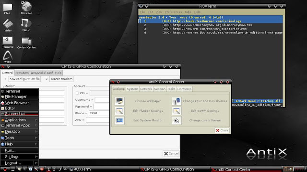Select Run... in the start menu

click(19, 150)
